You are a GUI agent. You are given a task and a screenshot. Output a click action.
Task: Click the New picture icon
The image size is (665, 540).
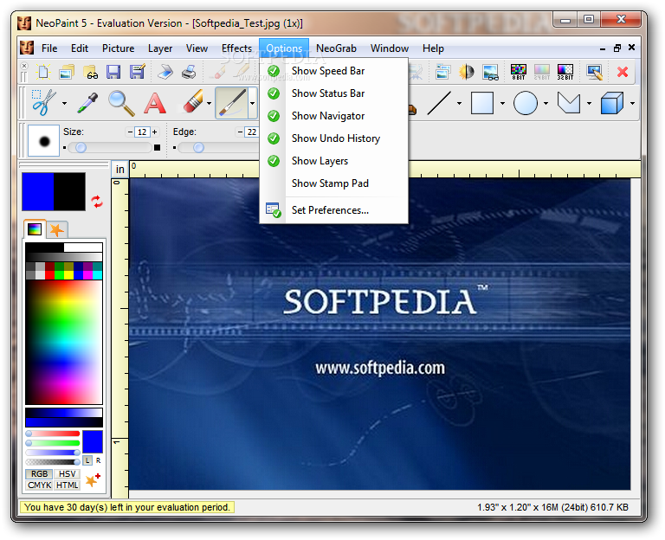(x=43, y=72)
